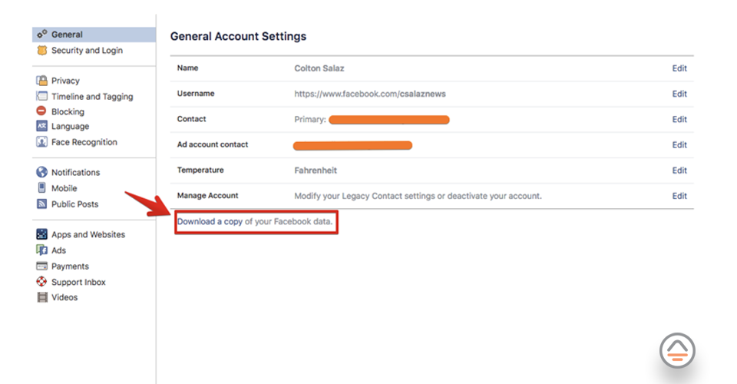
Task: Open Support Inbox
Action: coord(78,282)
